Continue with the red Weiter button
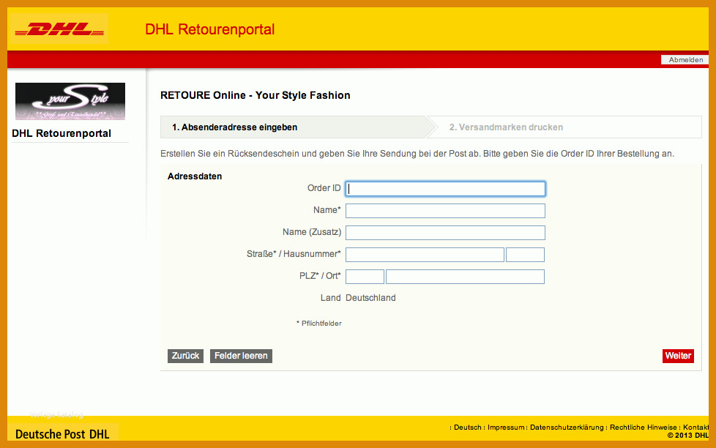The height and width of the screenshot is (448, 716). (x=678, y=356)
